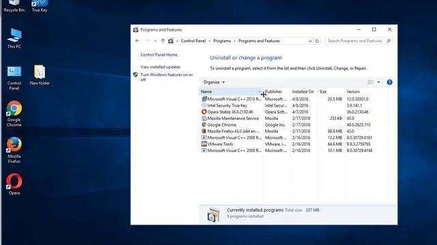Sort by the Installed On column header

point(303,92)
